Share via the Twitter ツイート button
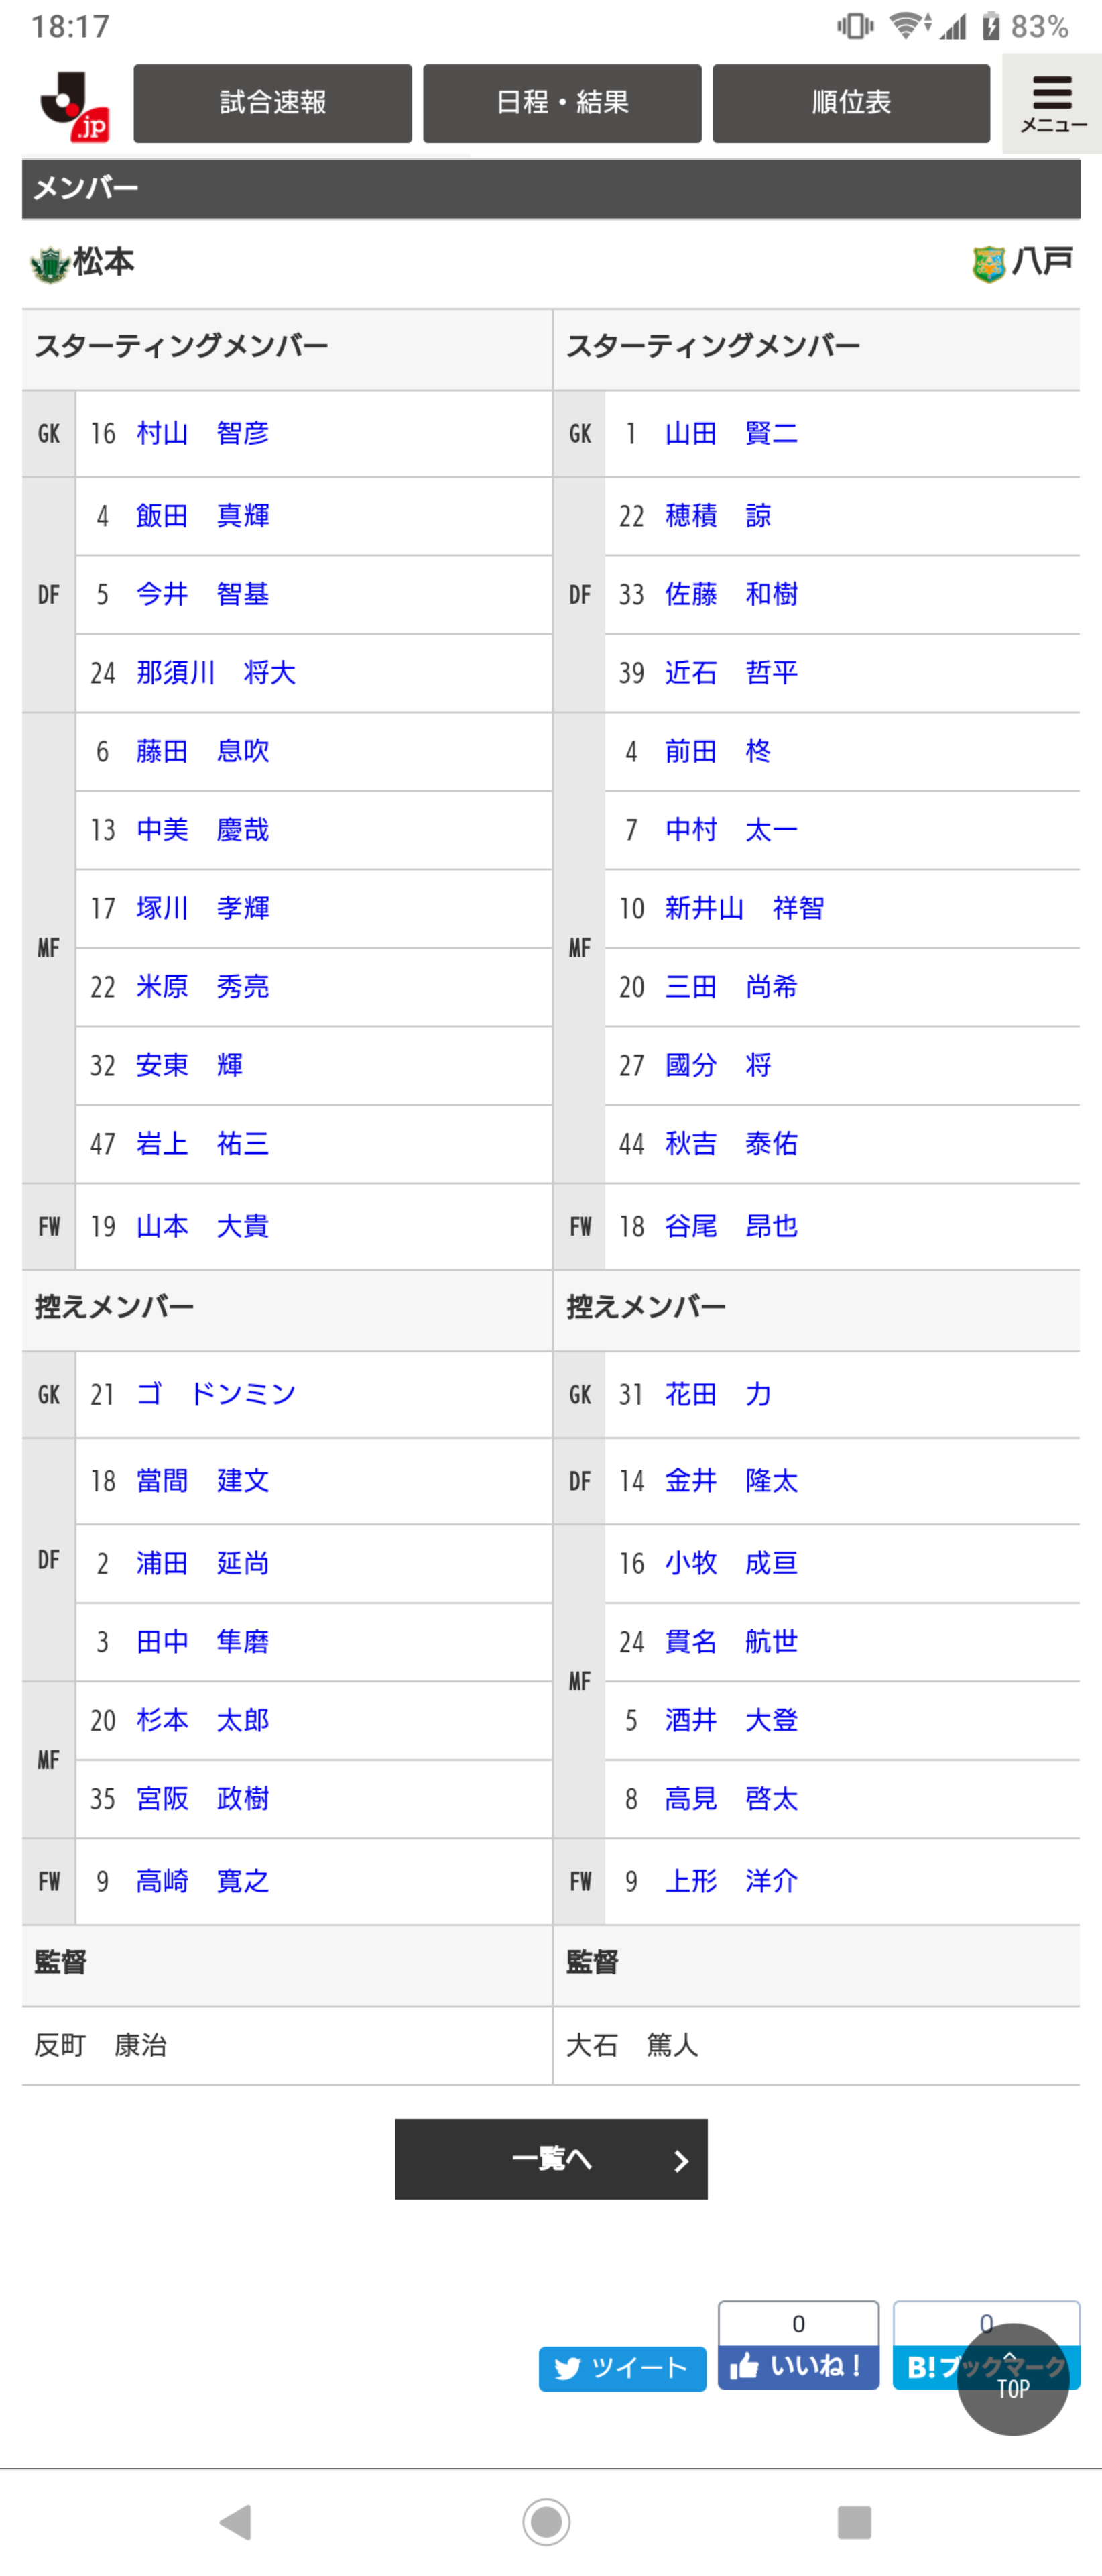The image size is (1102, 2576). [623, 2368]
